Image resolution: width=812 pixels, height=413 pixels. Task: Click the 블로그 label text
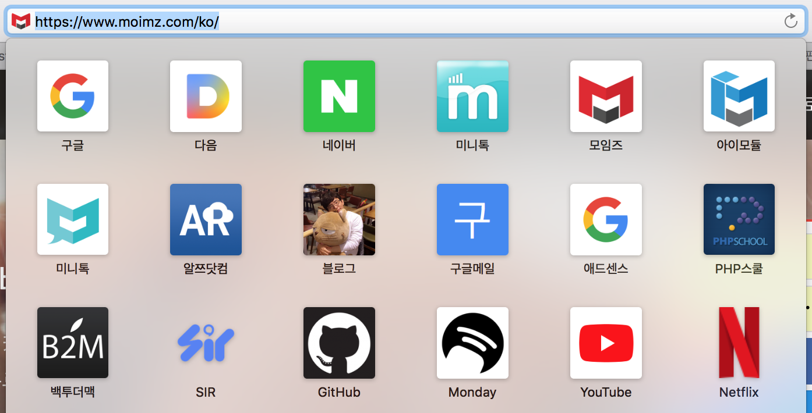[339, 269]
